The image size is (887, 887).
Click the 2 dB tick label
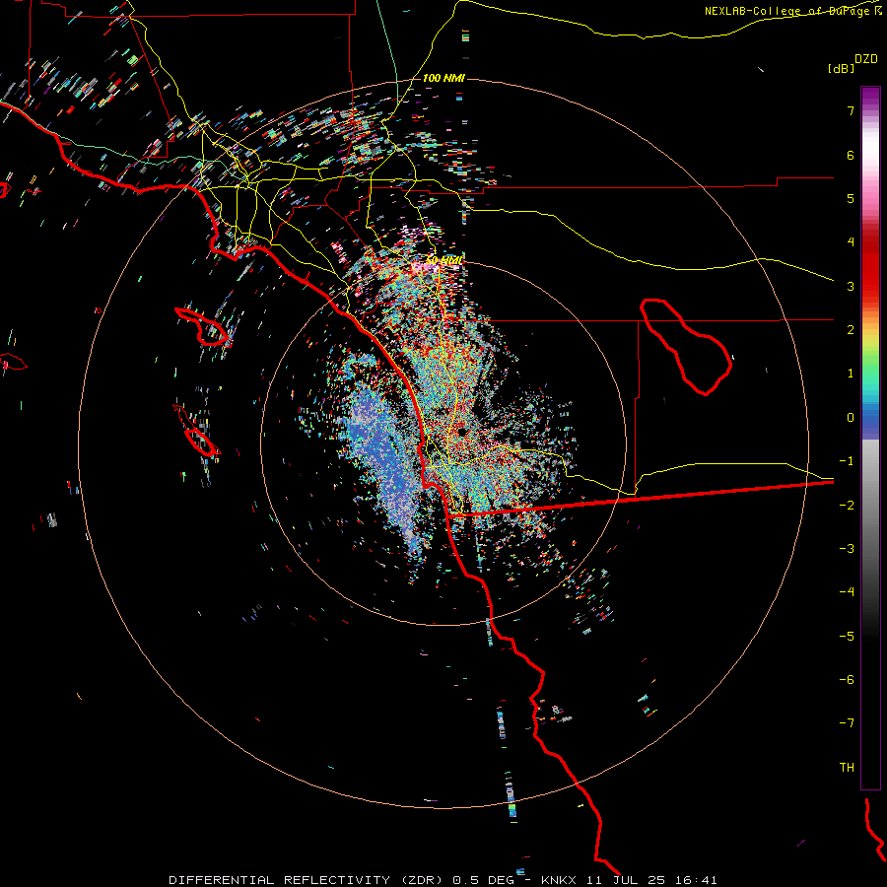pos(851,330)
